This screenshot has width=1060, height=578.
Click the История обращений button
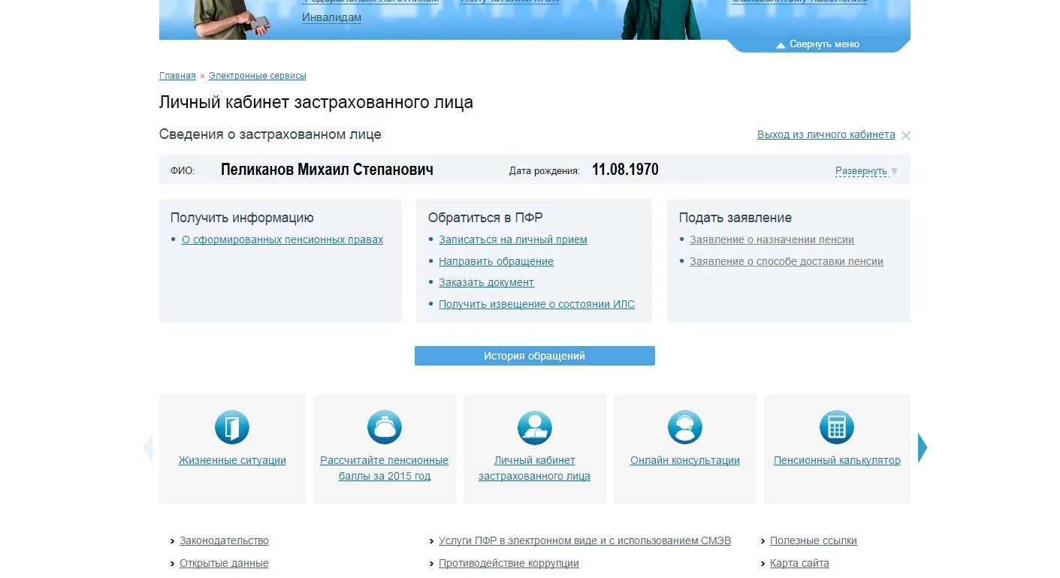point(535,356)
